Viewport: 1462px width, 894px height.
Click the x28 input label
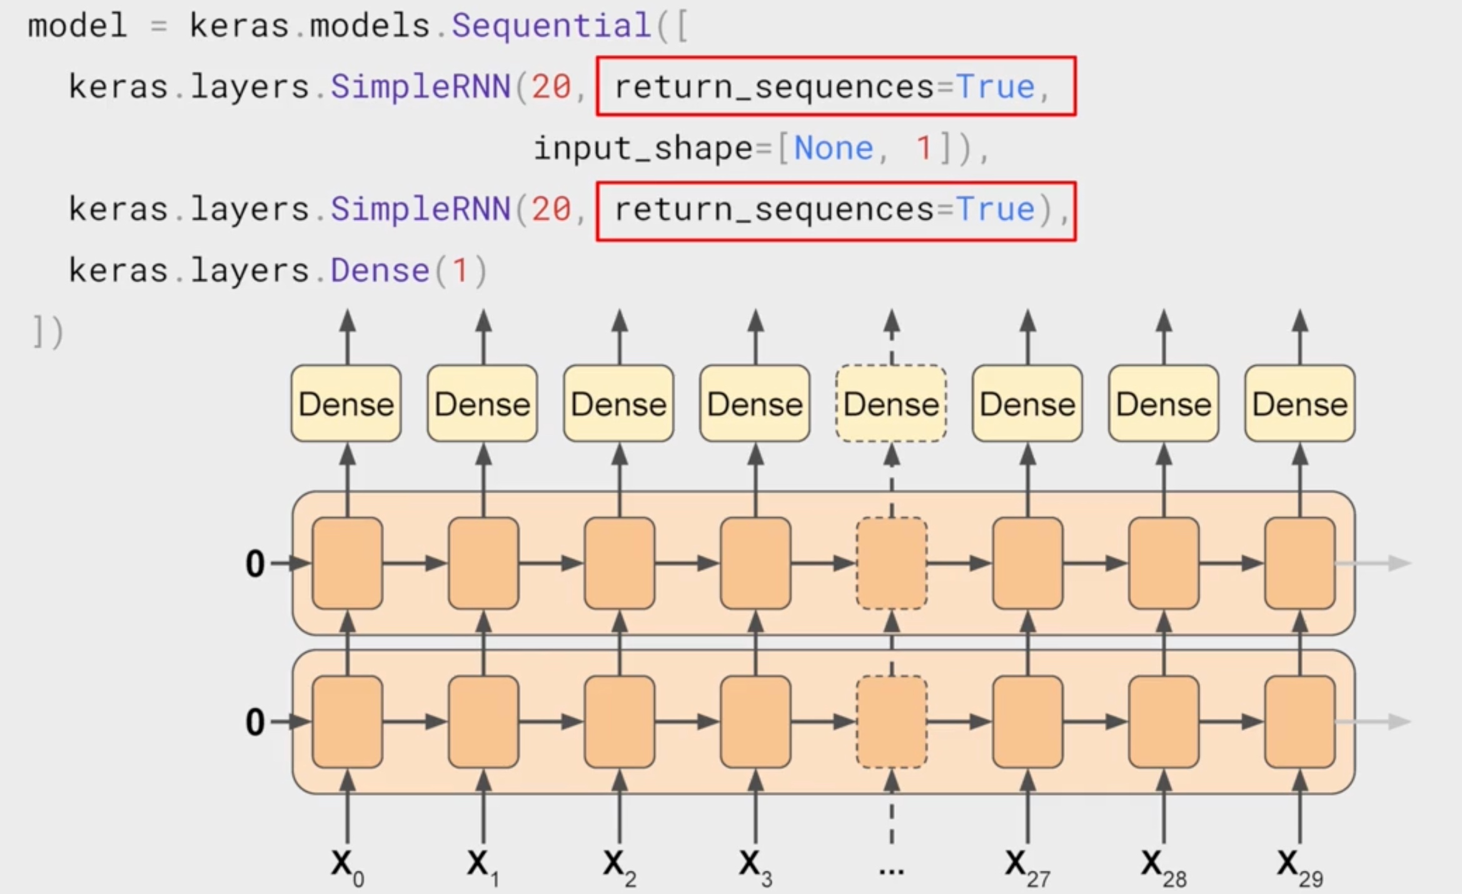point(1164,866)
